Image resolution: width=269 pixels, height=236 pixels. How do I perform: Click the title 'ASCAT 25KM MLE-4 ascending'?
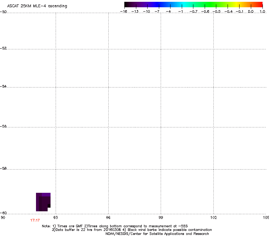37,6
